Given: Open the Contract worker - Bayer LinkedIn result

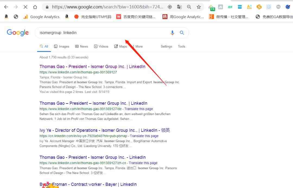Looking at the screenshot, I should coord(88,184).
